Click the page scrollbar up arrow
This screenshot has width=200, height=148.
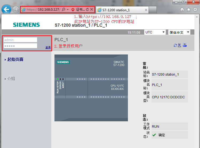pos(197,17)
